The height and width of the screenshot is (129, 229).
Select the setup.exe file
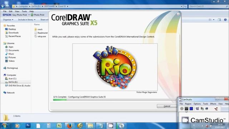pos(40,37)
